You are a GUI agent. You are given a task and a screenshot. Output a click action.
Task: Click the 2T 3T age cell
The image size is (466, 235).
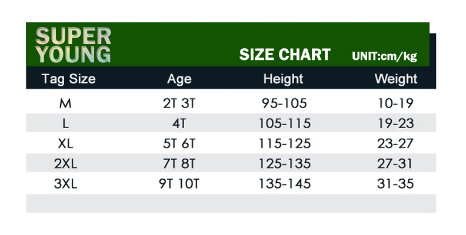[x=179, y=103]
